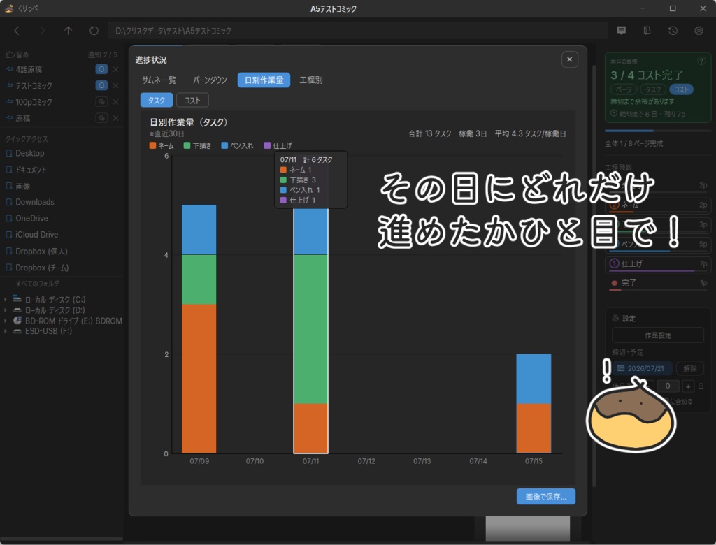Viewport: 716px width, 545px height.
Task: Expand ESD-USB (F:) tree node
Action: tap(5, 331)
